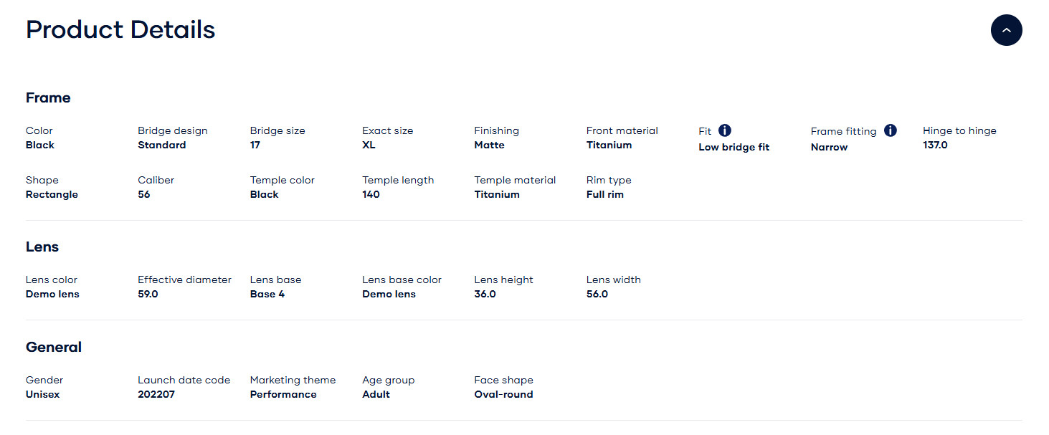The height and width of the screenshot is (435, 1049).
Task: Click the Hinge to hinge 137.0 value
Action: pos(935,145)
